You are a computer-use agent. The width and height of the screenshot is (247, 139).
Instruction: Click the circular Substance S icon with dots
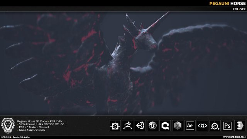215,125
